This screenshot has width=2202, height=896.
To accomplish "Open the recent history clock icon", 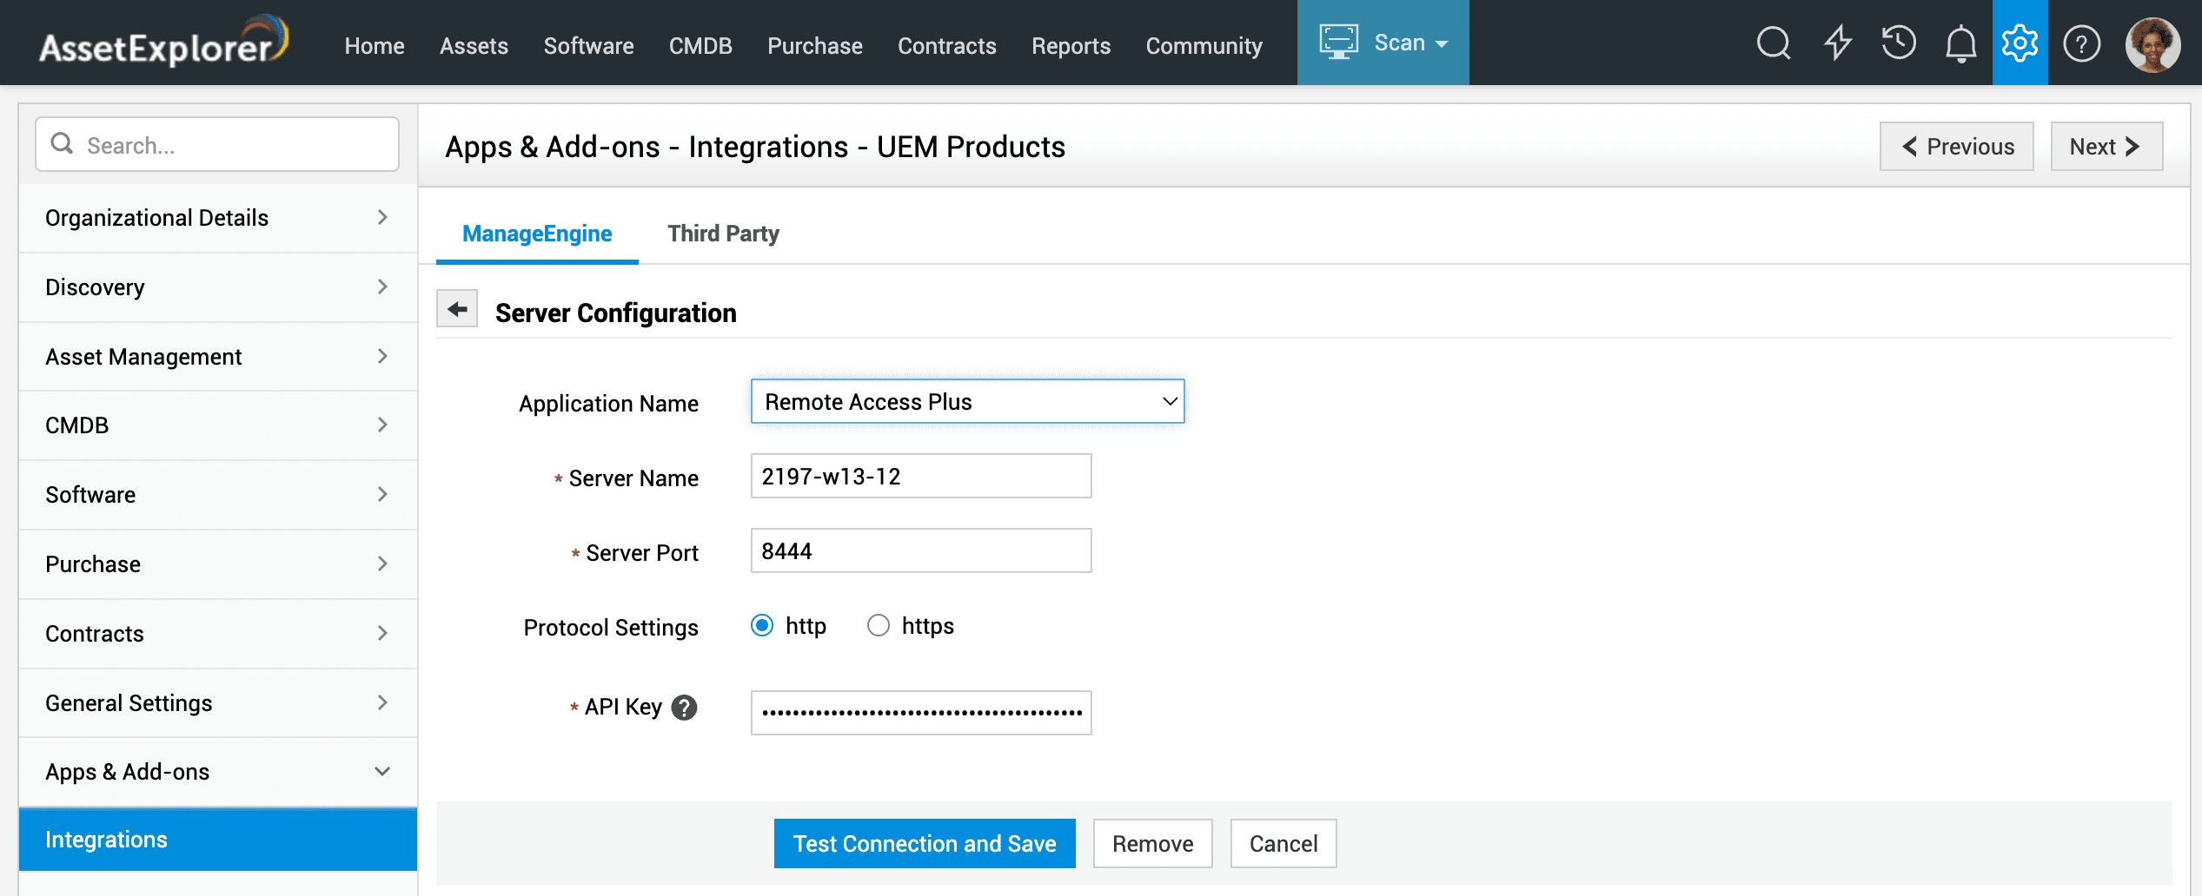I will [1899, 43].
